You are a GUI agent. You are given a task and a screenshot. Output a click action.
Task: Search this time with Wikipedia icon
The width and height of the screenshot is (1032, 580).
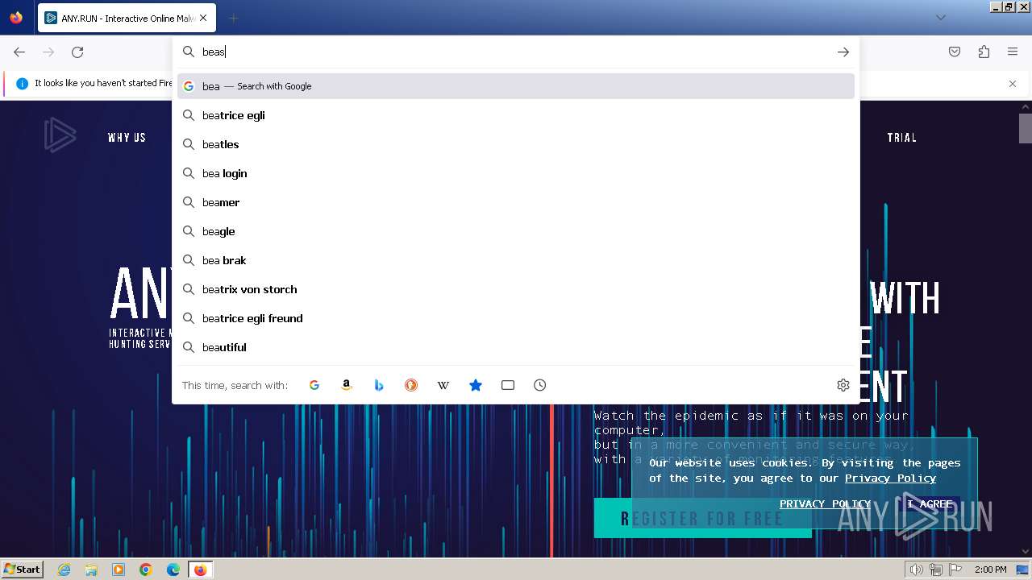click(443, 385)
